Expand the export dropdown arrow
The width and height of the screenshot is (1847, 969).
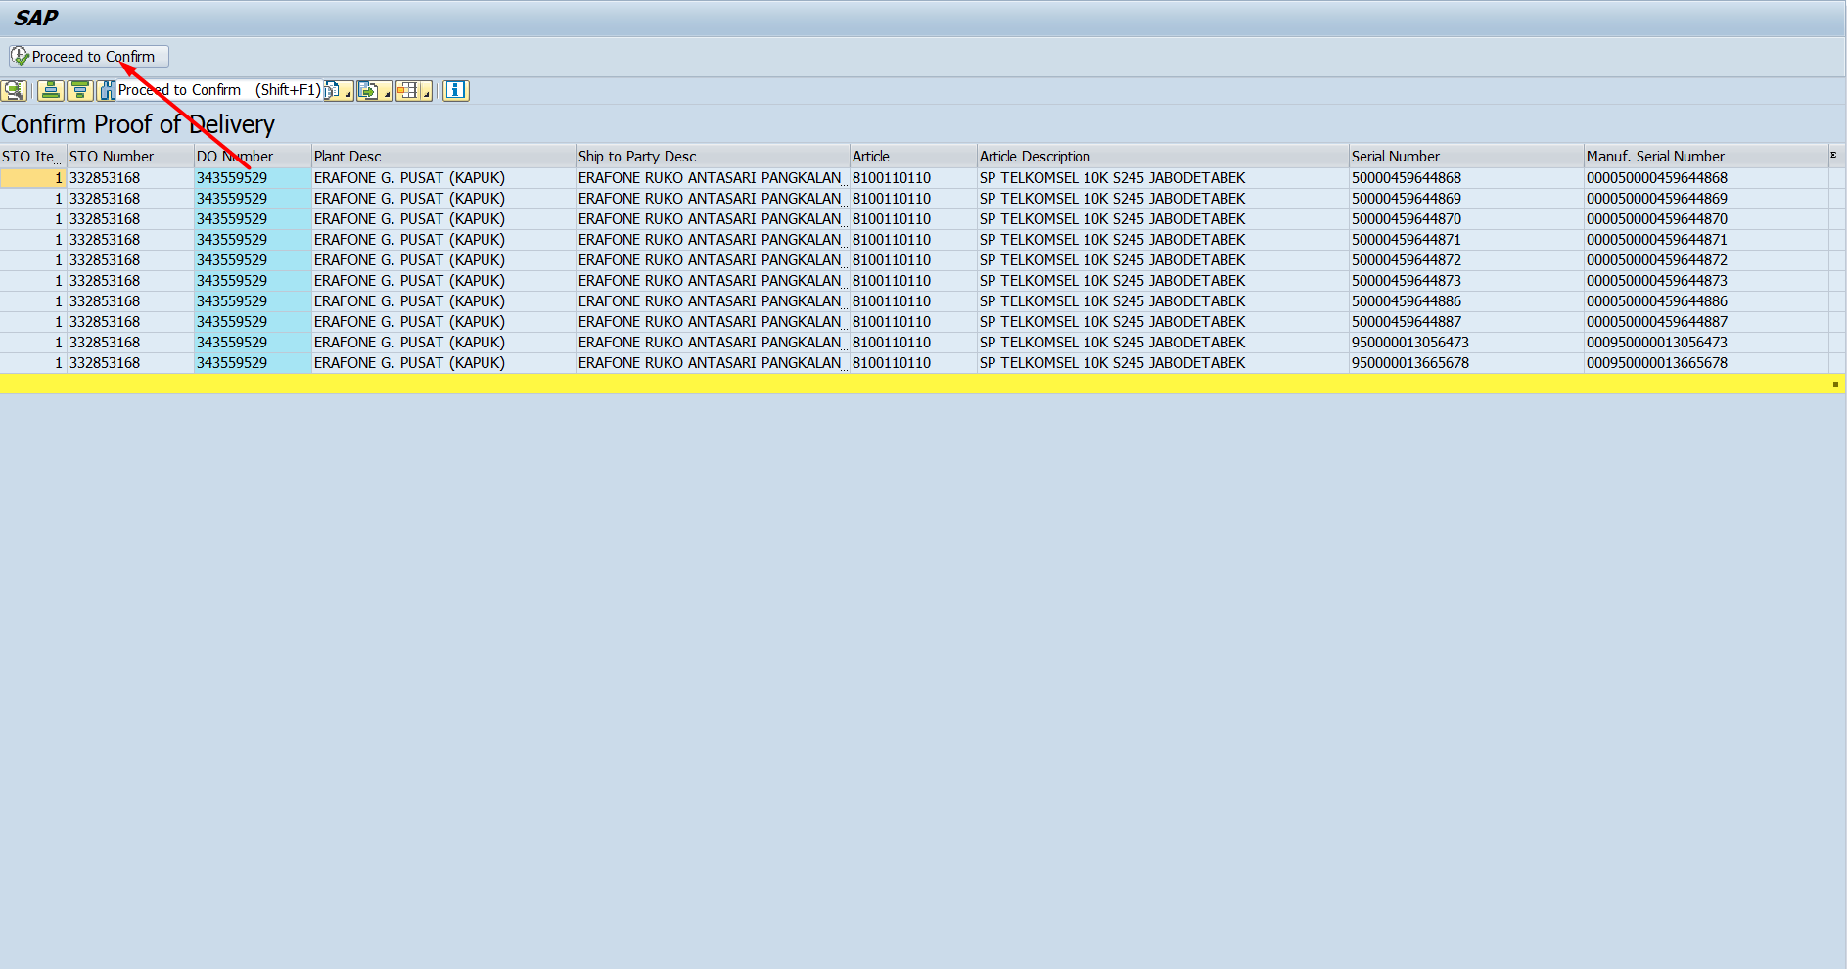388,95
